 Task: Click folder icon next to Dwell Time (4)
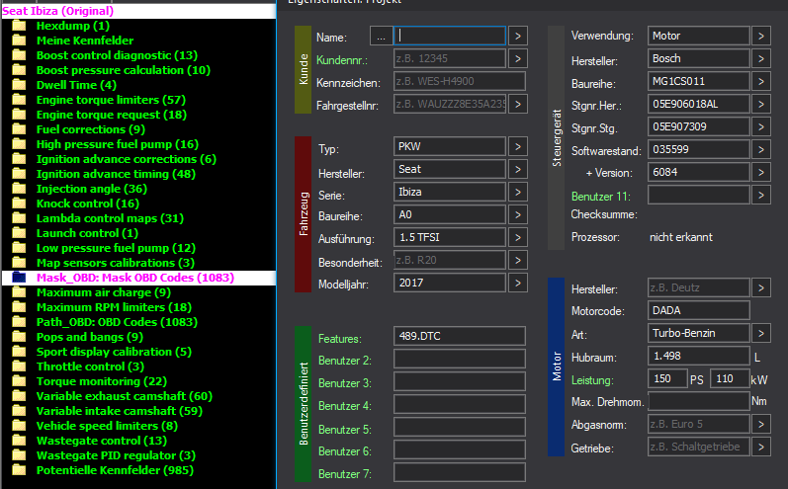[x=19, y=85]
